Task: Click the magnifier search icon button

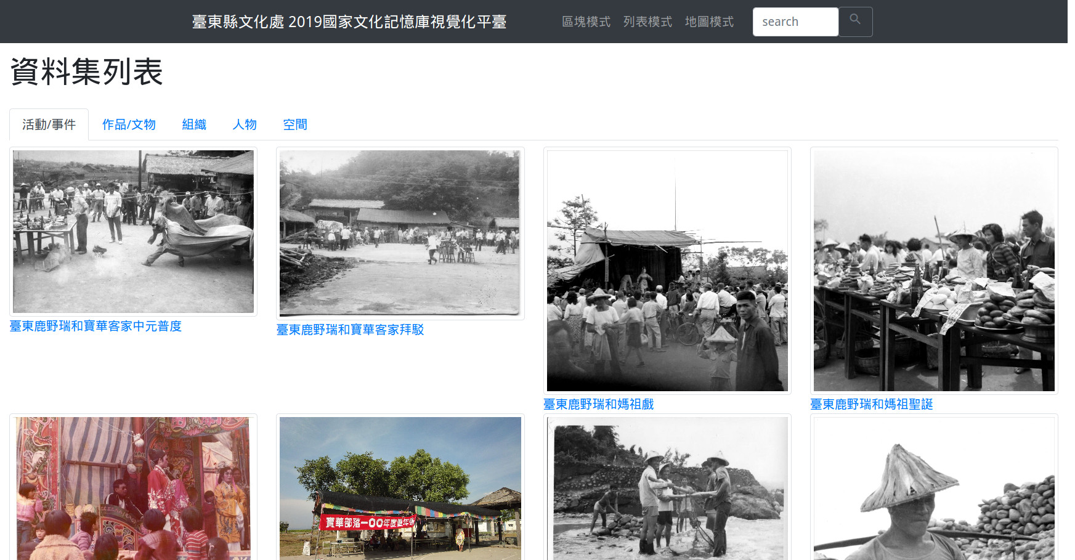Action: point(855,22)
